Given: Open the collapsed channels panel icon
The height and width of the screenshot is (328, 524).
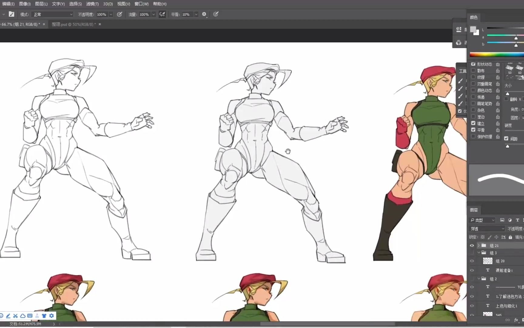Looking at the screenshot, I should [459, 43].
